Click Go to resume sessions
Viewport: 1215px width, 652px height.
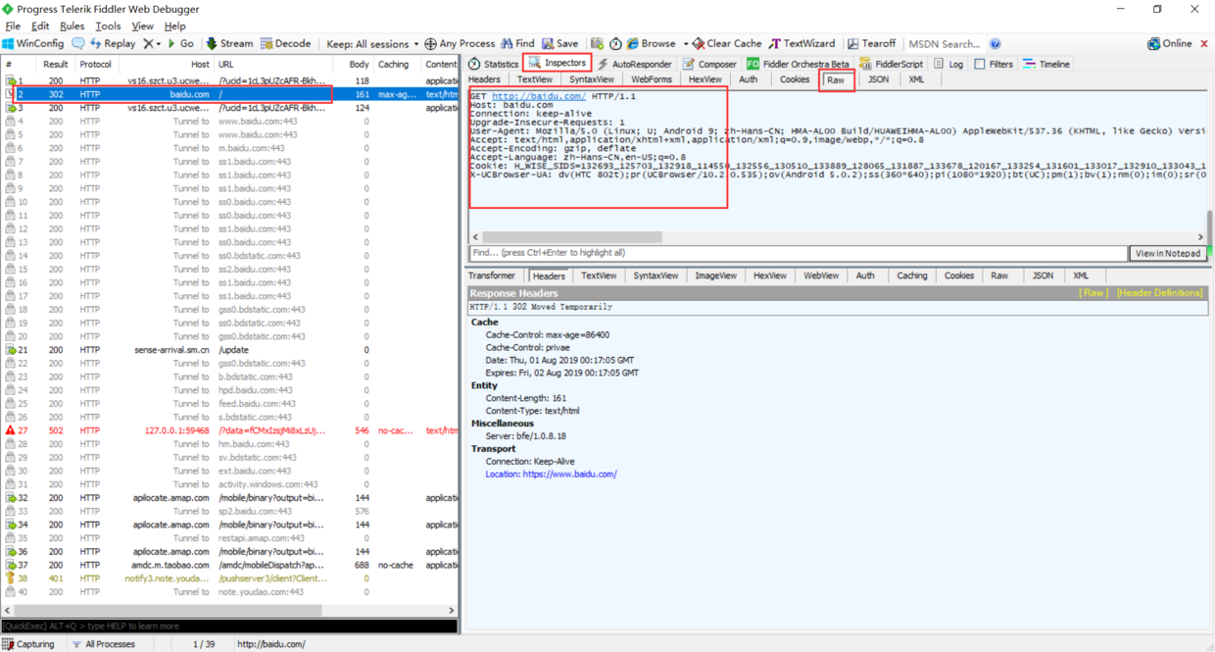[180, 44]
